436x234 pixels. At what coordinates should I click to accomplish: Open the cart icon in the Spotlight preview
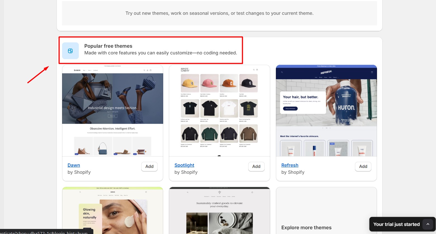point(257,70)
